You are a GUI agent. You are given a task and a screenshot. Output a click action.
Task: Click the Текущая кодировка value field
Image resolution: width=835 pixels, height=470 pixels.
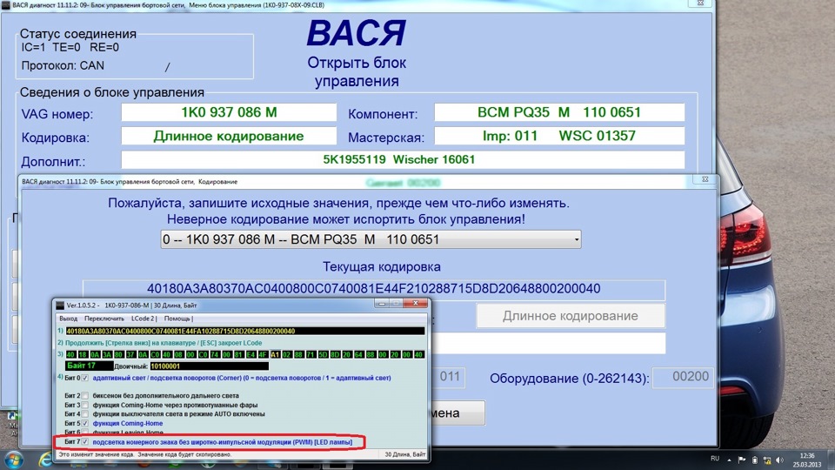(374, 289)
